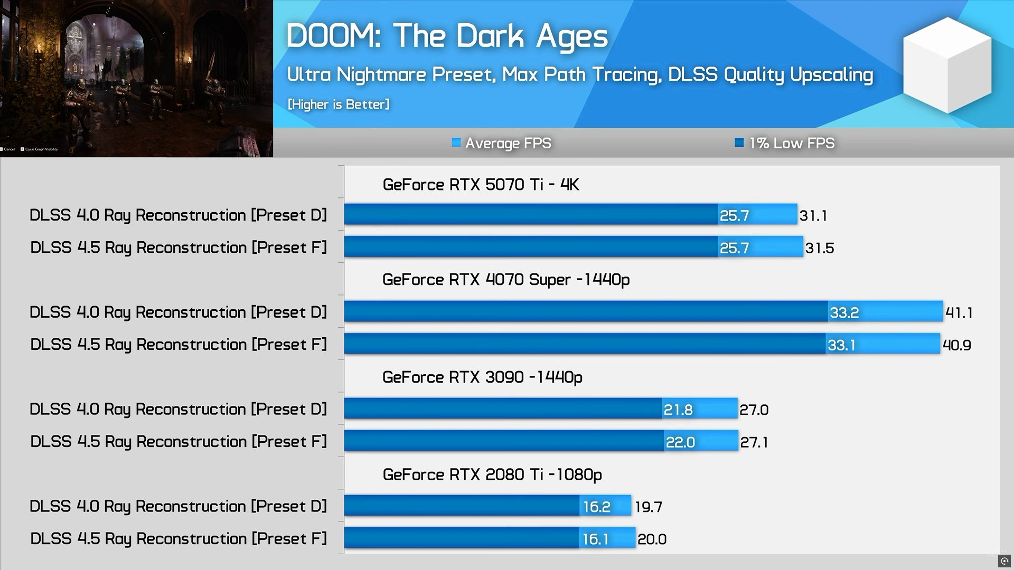Click the 27.0 average FPS value
This screenshot has width=1014, height=570.
pyautogui.click(x=754, y=410)
